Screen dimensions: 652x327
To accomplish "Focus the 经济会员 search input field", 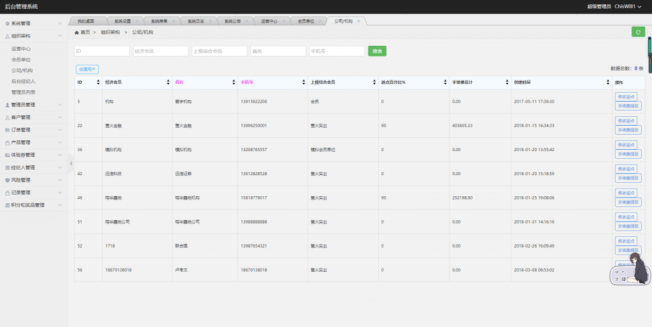I will (x=160, y=51).
